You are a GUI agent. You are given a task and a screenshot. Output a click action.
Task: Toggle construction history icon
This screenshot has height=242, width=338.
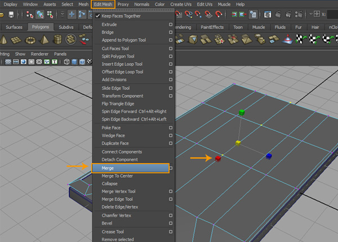(253, 15)
